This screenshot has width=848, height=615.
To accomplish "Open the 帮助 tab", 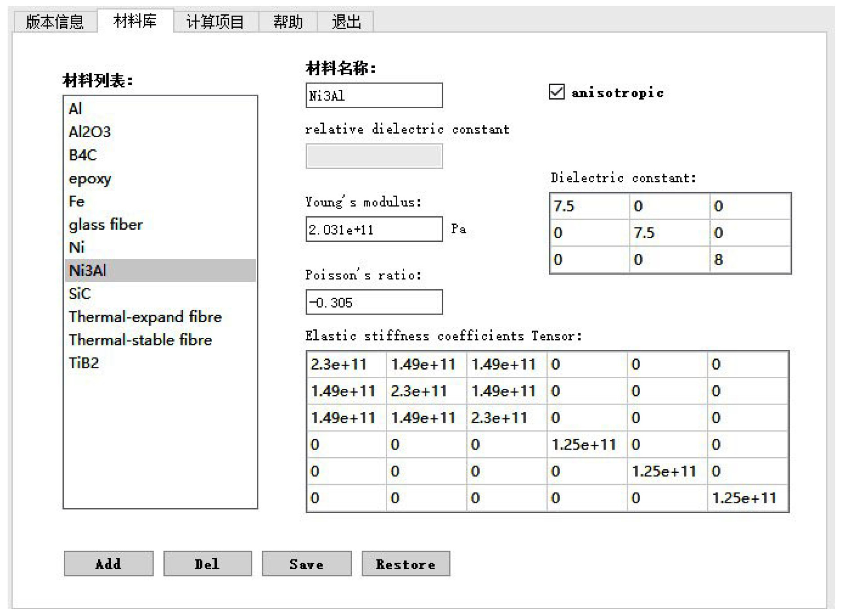I will point(288,22).
